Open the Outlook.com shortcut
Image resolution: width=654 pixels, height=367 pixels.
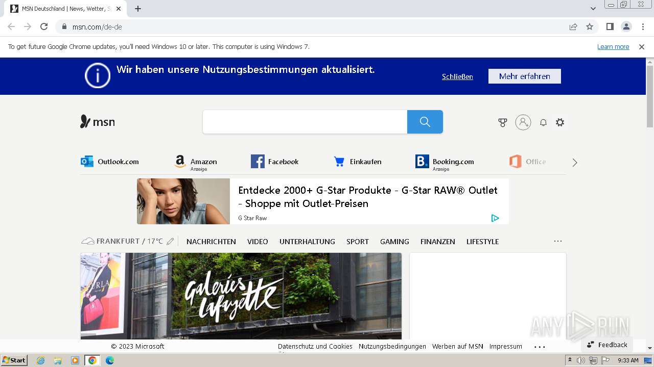pyautogui.click(x=110, y=162)
